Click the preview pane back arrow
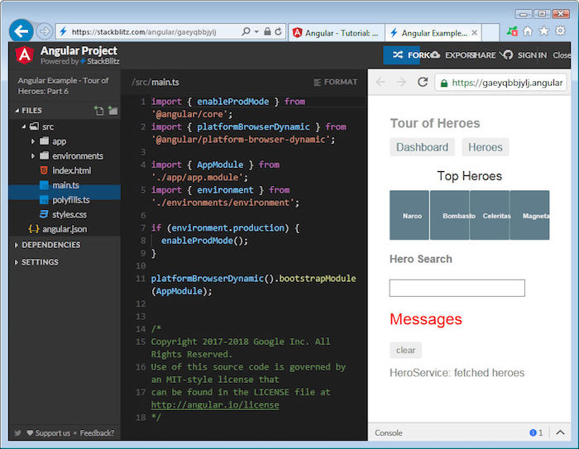This screenshot has height=449, width=579. pos(380,82)
